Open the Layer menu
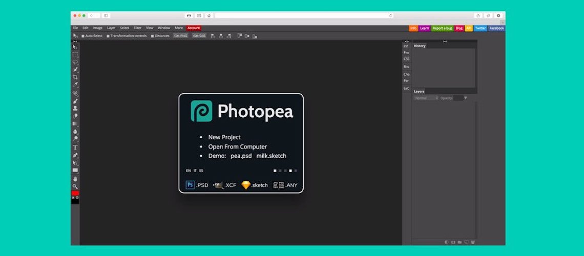Viewport: 584px width, 256px height. pos(111,28)
